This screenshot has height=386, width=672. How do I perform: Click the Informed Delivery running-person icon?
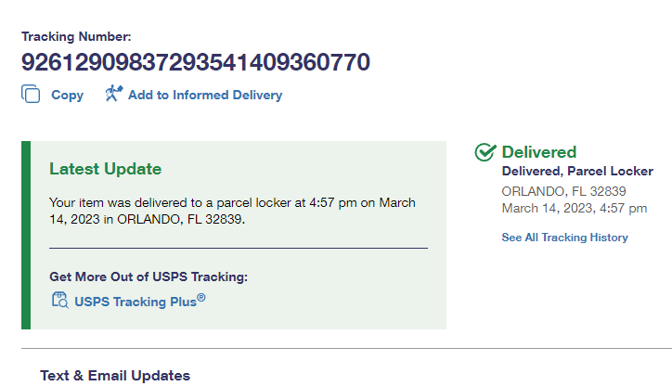point(113,94)
